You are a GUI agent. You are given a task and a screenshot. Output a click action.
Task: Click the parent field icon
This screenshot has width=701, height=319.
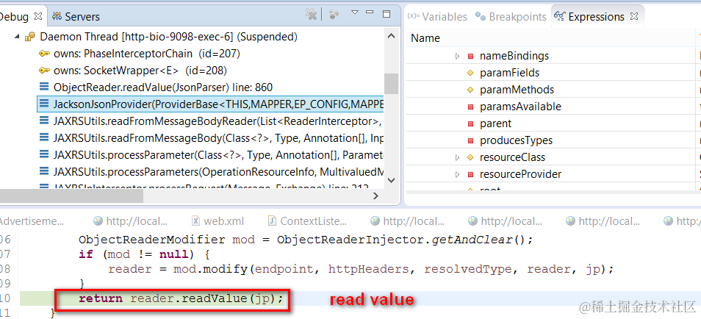point(470,123)
